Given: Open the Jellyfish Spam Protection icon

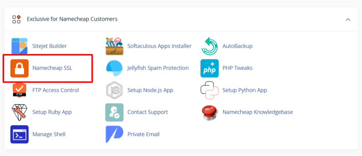Looking at the screenshot, I should pos(114,68).
